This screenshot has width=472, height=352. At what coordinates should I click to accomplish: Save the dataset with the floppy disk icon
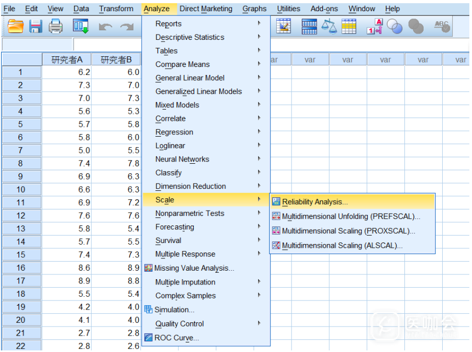[35, 27]
